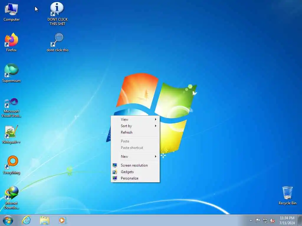Show hidden tray icons arrow
Image resolution: width=302 pixels, height=226 pixels.
pos(251,220)
